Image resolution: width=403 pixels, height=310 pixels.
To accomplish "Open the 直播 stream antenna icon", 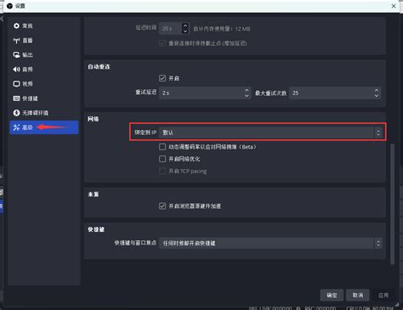I will (x=16, y=41).
